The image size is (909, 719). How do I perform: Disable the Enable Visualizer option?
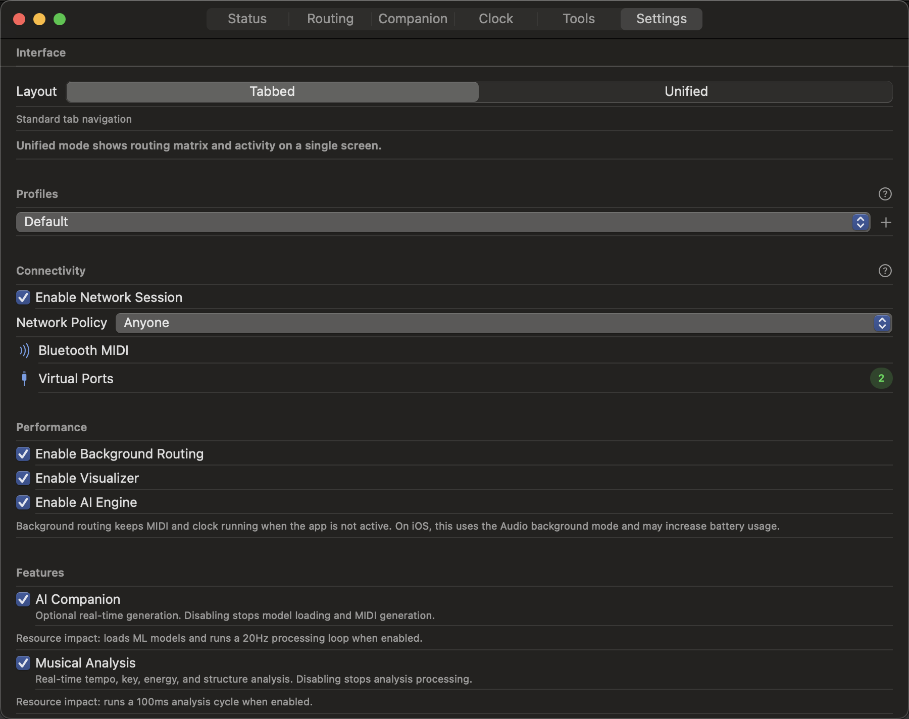[x=23, y=478]
